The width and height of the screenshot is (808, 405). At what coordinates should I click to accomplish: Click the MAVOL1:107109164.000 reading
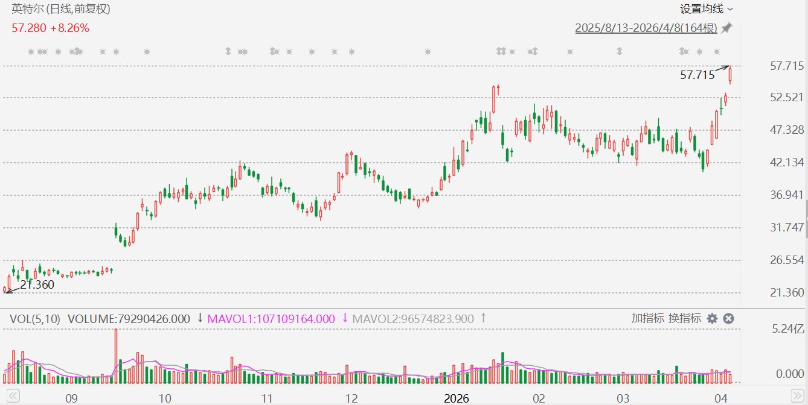[x=271, y=319]
